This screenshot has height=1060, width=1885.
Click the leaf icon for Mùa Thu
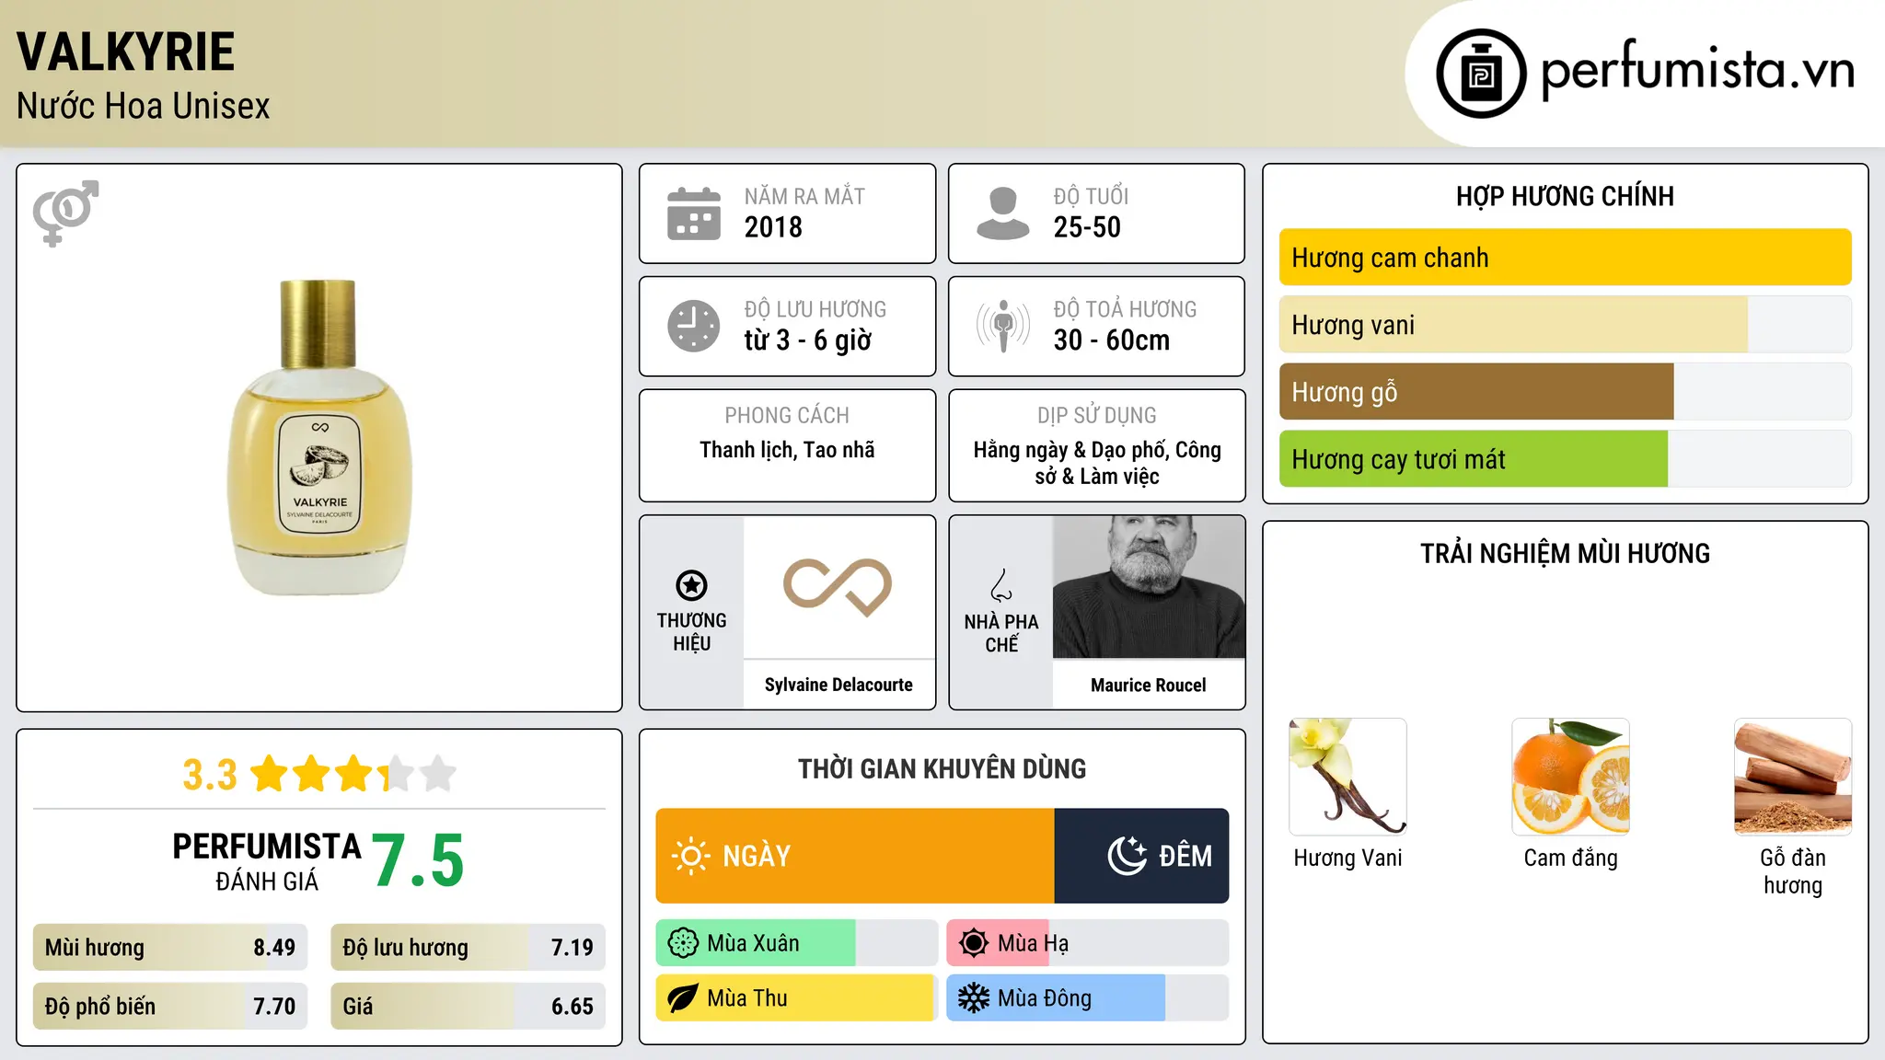click(683, 998)
